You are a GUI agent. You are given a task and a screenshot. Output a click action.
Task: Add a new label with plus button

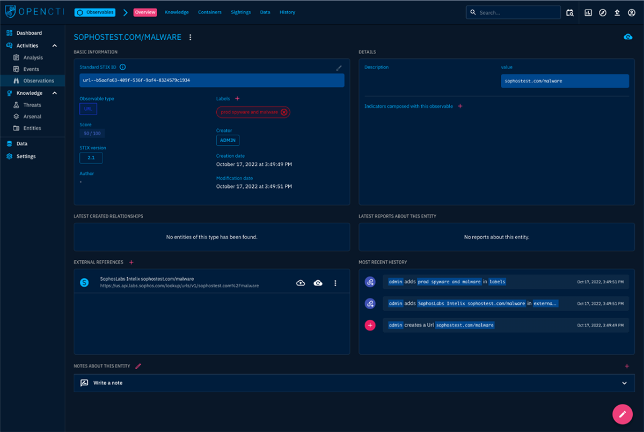point(237,99)
